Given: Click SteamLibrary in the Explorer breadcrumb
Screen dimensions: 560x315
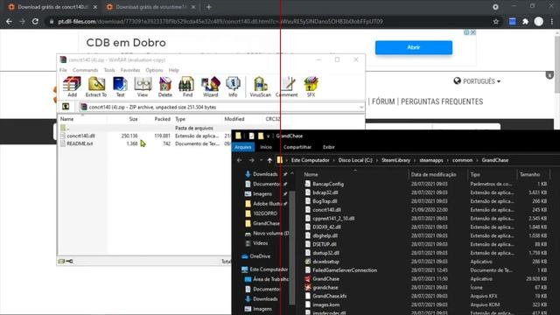Looking at the screenshot, I should [395, 160].
